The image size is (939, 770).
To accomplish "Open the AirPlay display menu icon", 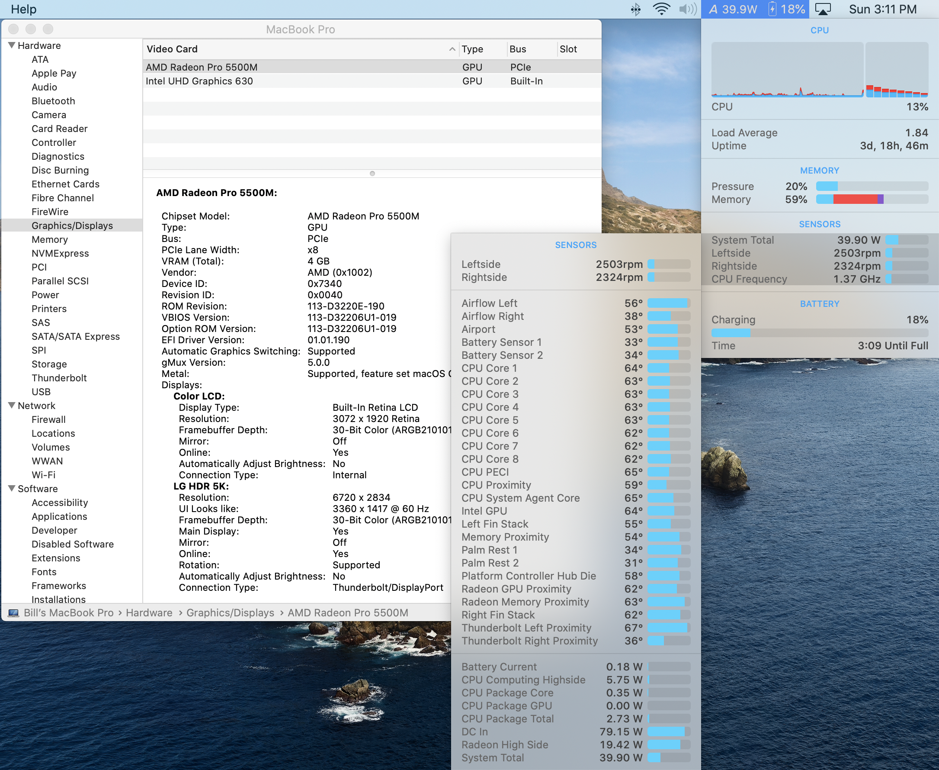I will click(823, 10).
